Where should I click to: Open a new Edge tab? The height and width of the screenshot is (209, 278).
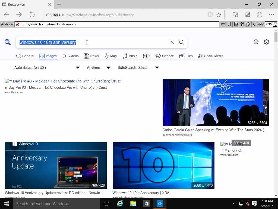(x=59, y=4)
